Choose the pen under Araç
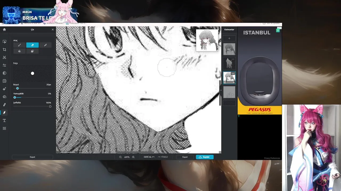The width and height of the screenshot is (341, 191). point(45,45)
